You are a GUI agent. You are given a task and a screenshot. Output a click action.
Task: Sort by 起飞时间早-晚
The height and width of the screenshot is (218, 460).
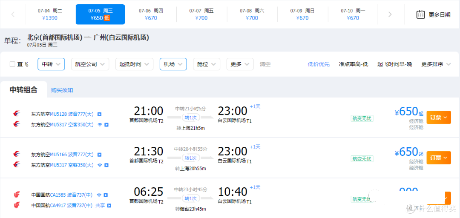(x=394, y=64)
